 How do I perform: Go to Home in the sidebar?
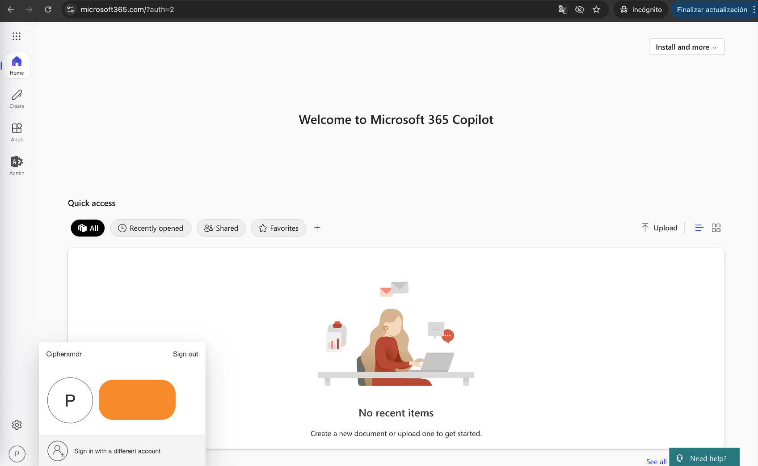click(x=17, y=66)
